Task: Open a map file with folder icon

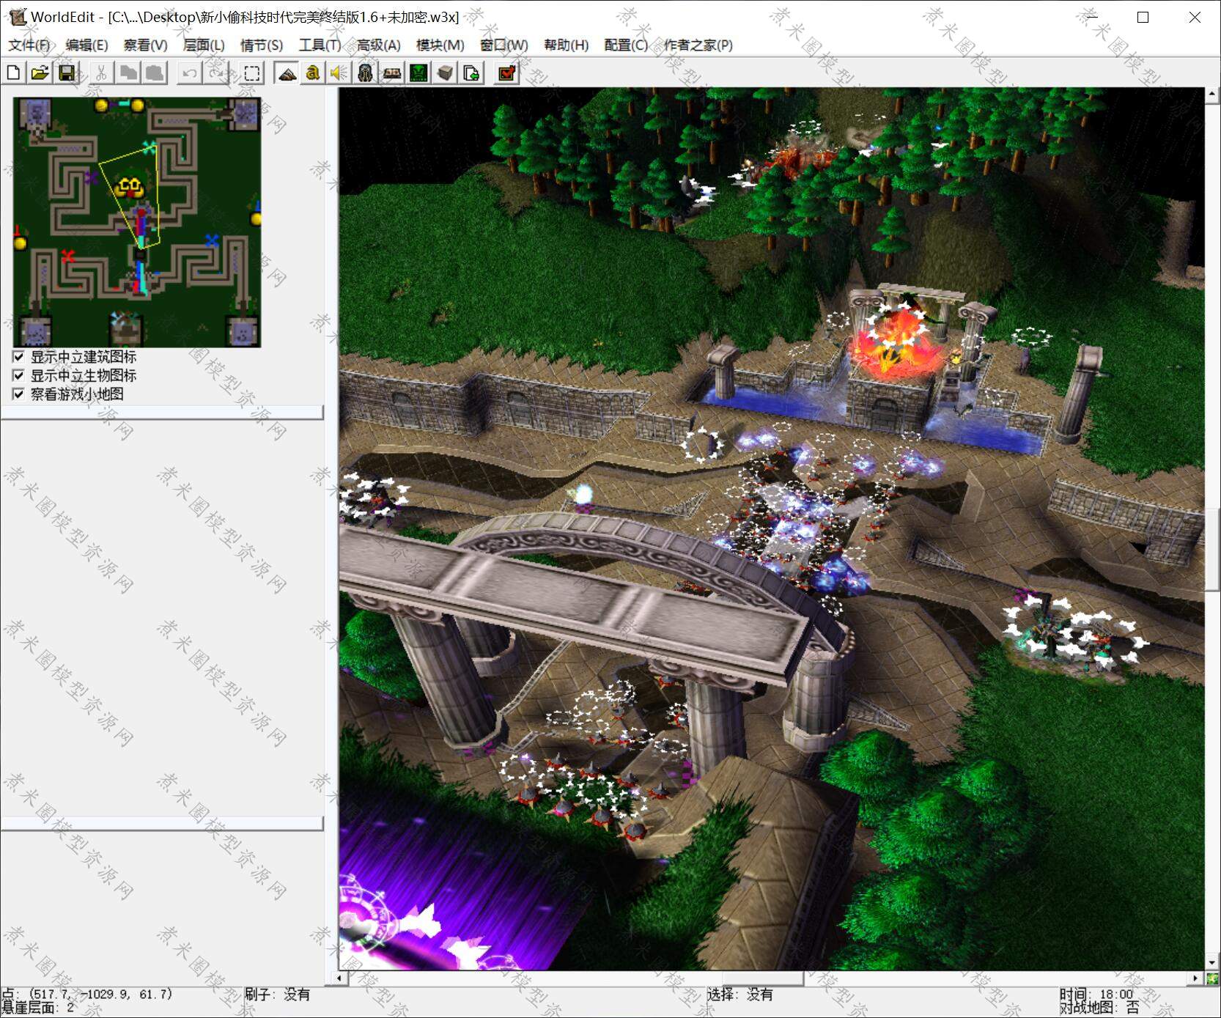Action: tap(40, 73)
